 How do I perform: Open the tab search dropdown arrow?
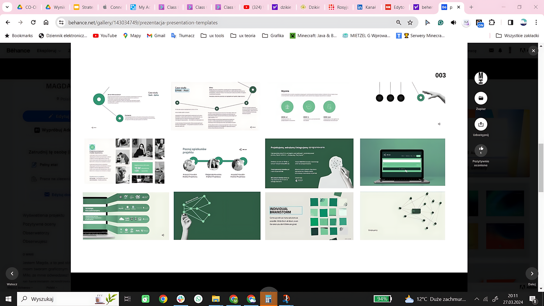tap(7, 7)
